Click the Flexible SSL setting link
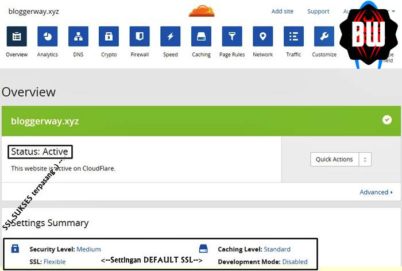 pyautogui.click(x=55, y=262)
